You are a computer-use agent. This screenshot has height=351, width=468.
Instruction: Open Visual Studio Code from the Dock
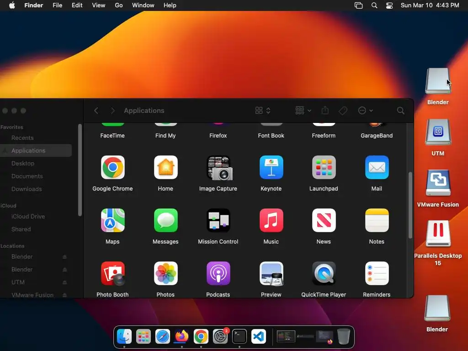[x=259, y=337]
